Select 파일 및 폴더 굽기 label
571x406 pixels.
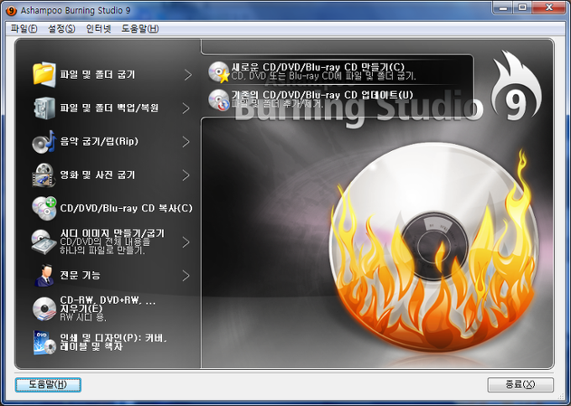click(x=97, y=75)
